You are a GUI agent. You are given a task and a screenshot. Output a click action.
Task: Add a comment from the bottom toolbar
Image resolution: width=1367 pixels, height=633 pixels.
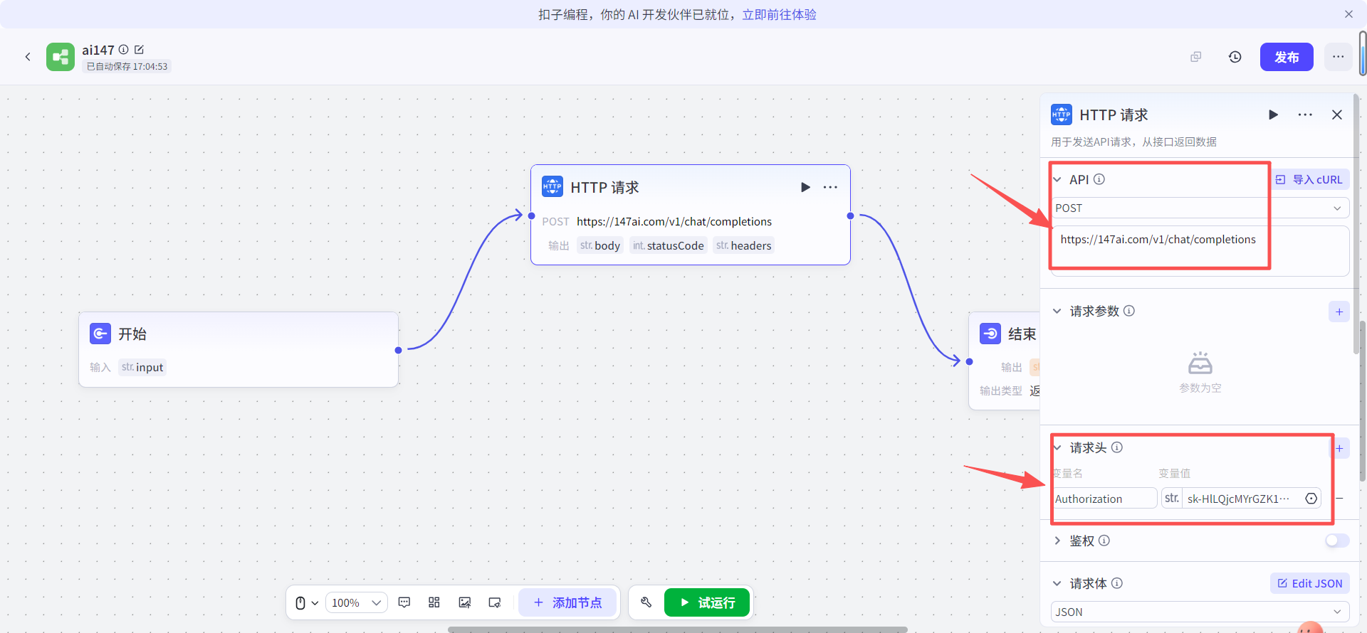click(x=404, y=602)
